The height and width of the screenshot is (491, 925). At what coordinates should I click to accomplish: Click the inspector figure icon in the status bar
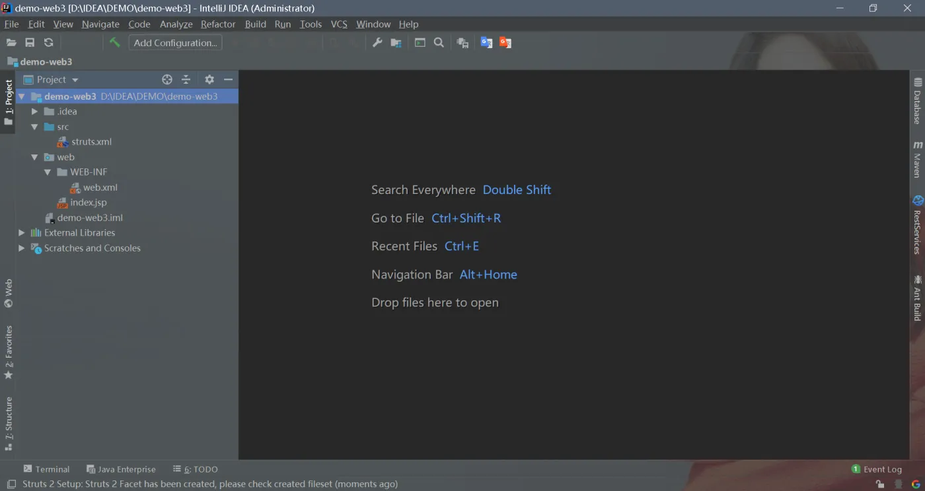899,484
